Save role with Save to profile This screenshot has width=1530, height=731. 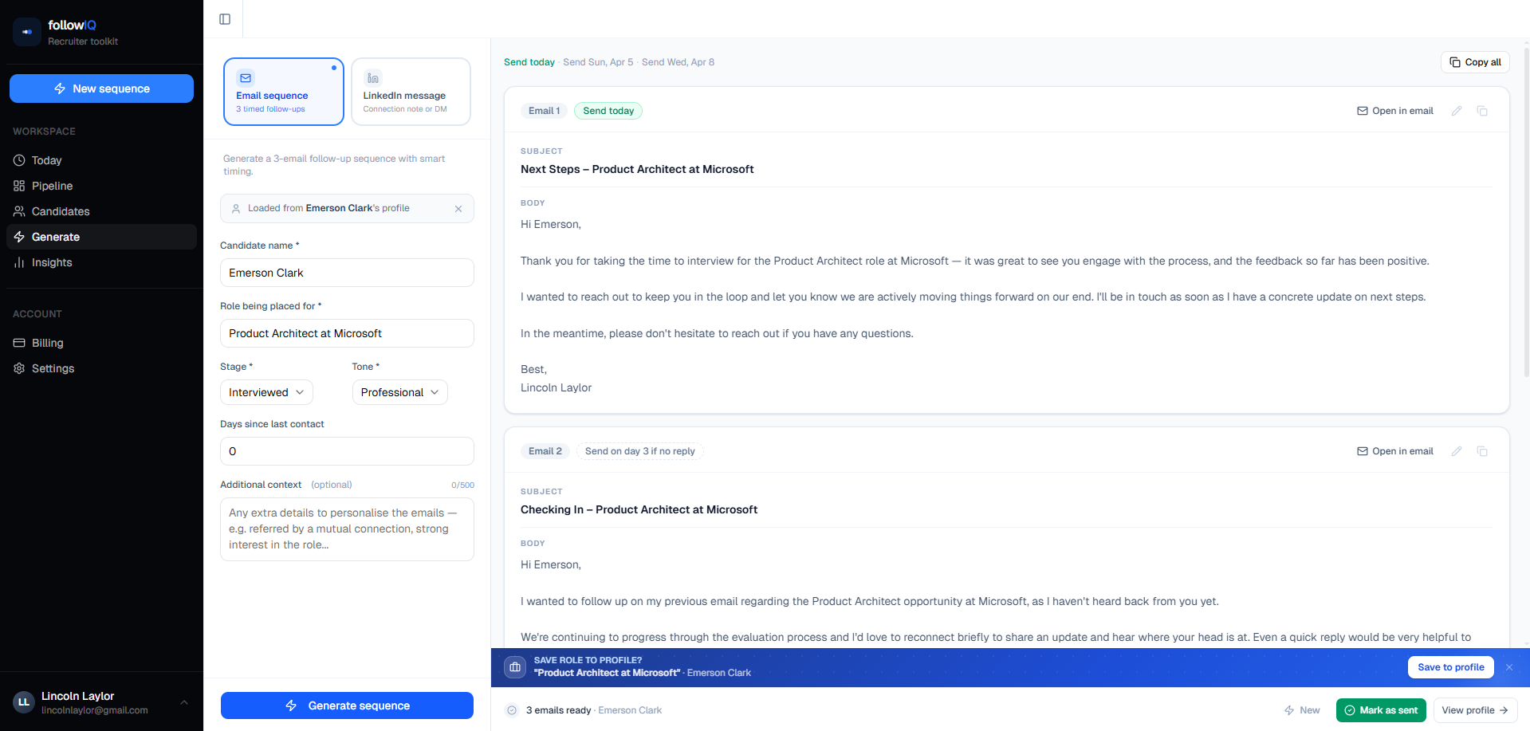pyautogui.click(x=1450, y=667)
